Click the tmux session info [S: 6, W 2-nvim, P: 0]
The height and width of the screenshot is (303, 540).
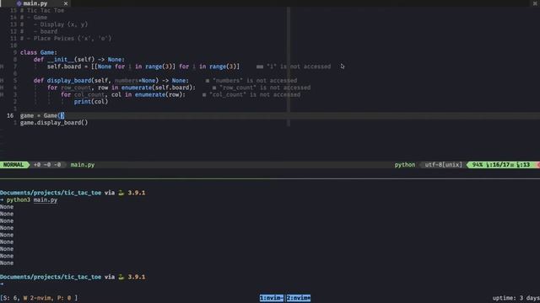coord(39,298)
